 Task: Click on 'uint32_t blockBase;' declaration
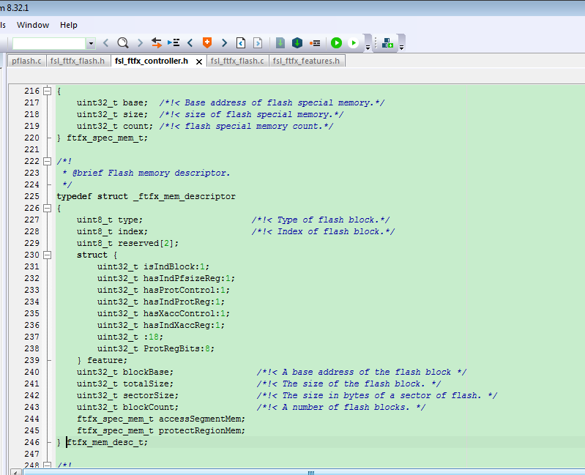pyautogui.click(x=125, y=372)
